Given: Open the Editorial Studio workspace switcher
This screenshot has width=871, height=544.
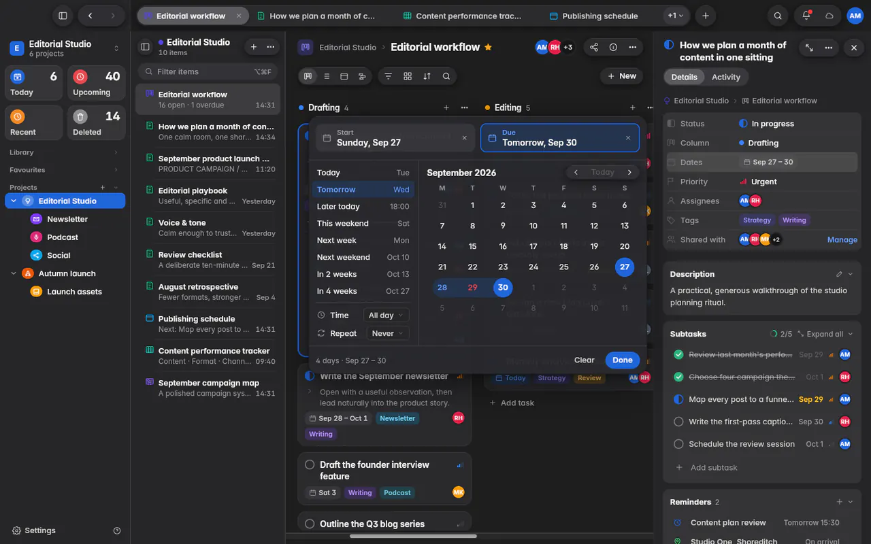Looking at the screenshot, I should [65, 48].
